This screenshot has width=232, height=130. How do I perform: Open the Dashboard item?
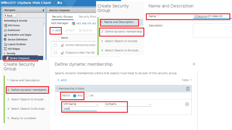(x=14, y=30)
